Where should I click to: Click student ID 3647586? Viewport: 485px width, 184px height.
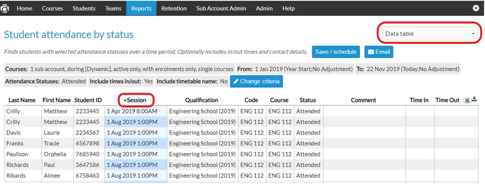click(x=87, y=165)
